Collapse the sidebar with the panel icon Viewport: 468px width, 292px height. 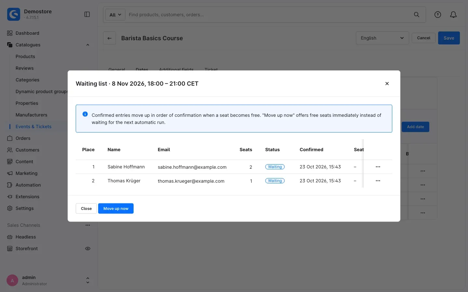pos(87,14)
